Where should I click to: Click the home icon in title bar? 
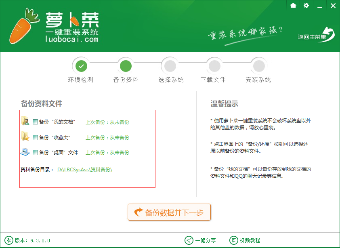pos(293,5)
